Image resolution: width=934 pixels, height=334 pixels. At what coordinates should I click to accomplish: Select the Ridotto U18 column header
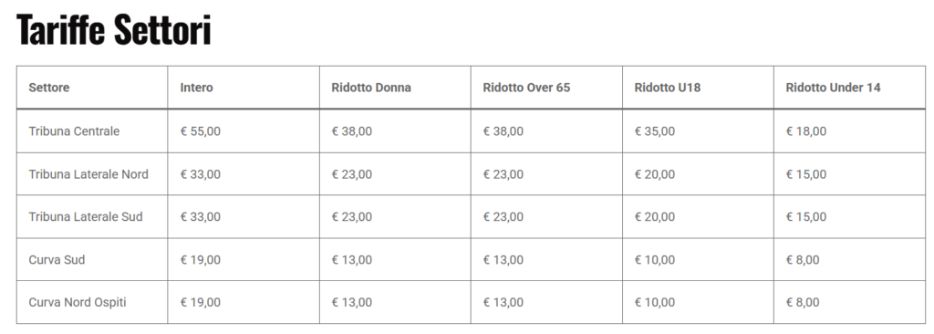pos(667,88)
